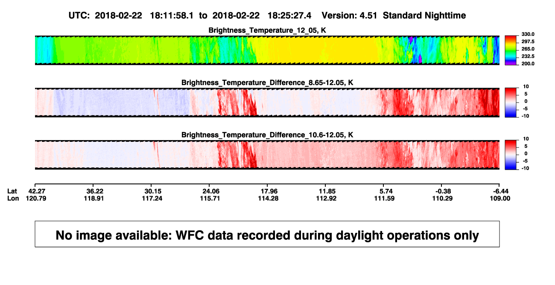Click the 10.6-12.05 difference image strip
Viewport: 555px width, 285px height.
pyautogui.click(x=267, y=155)
